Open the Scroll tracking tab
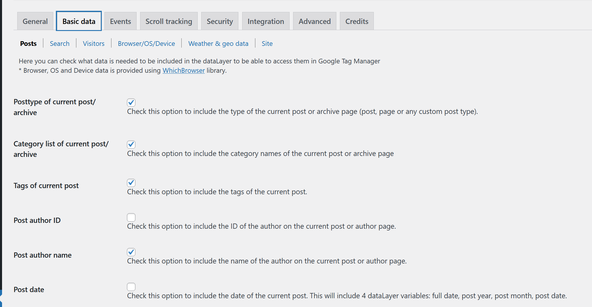The height and width of the screenshot is (307, 592). coord(168,21)
